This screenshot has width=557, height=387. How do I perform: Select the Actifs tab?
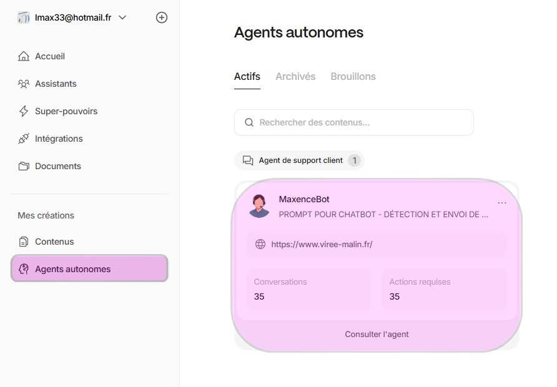[247, 77]
